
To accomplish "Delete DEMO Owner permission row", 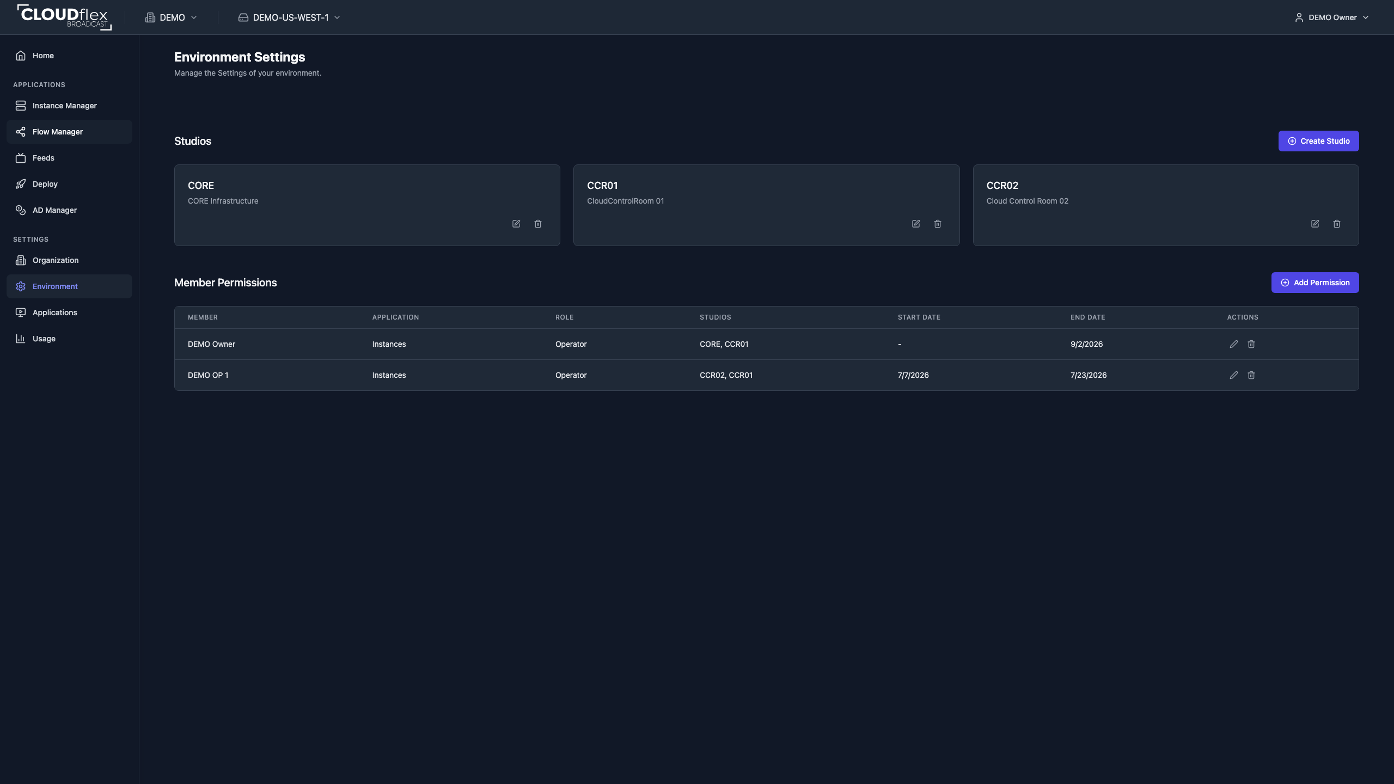I will click(1251, 344).
